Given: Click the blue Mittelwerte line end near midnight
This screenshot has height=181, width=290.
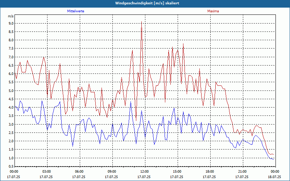Looking at the screenshot, I should pyautogui.click(x=273, y=159).
